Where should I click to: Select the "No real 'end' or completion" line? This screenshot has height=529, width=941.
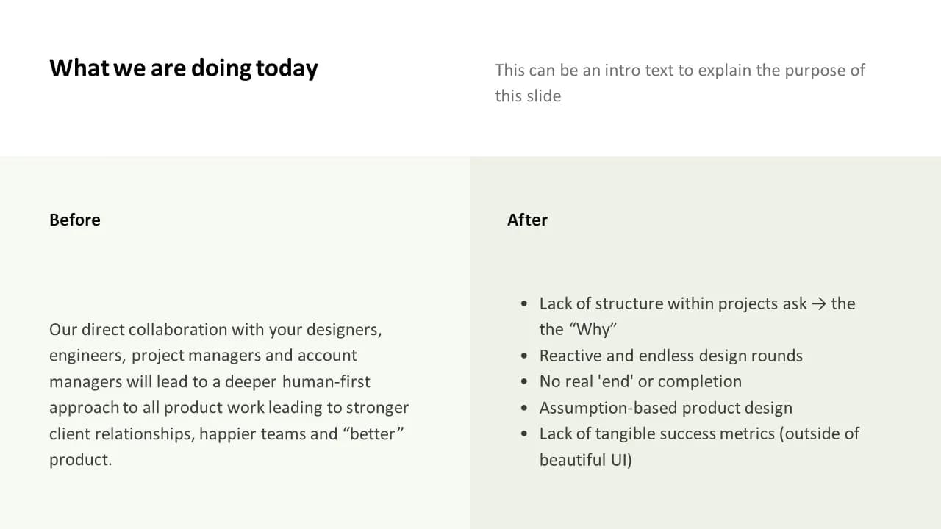tap(640, 381)
